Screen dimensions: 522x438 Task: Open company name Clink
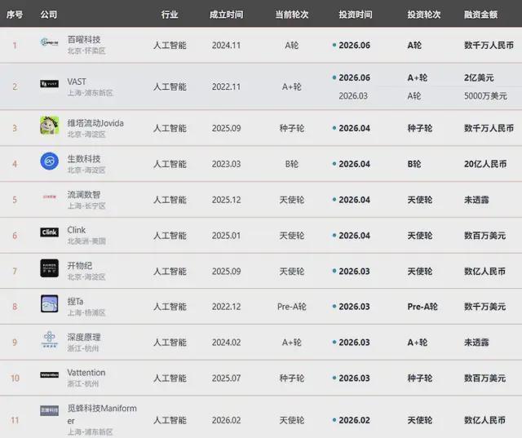tap(76, 230)
